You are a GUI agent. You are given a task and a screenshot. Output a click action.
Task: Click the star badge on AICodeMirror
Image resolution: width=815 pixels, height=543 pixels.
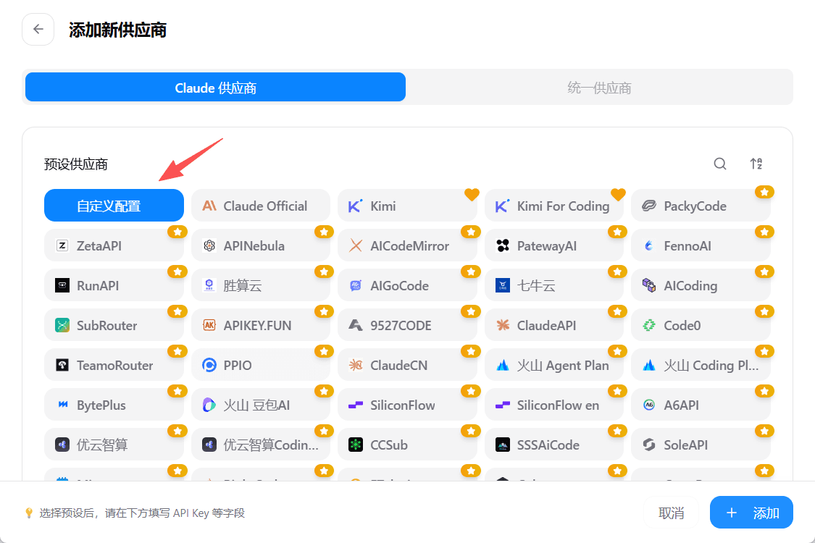click(470, 232)
